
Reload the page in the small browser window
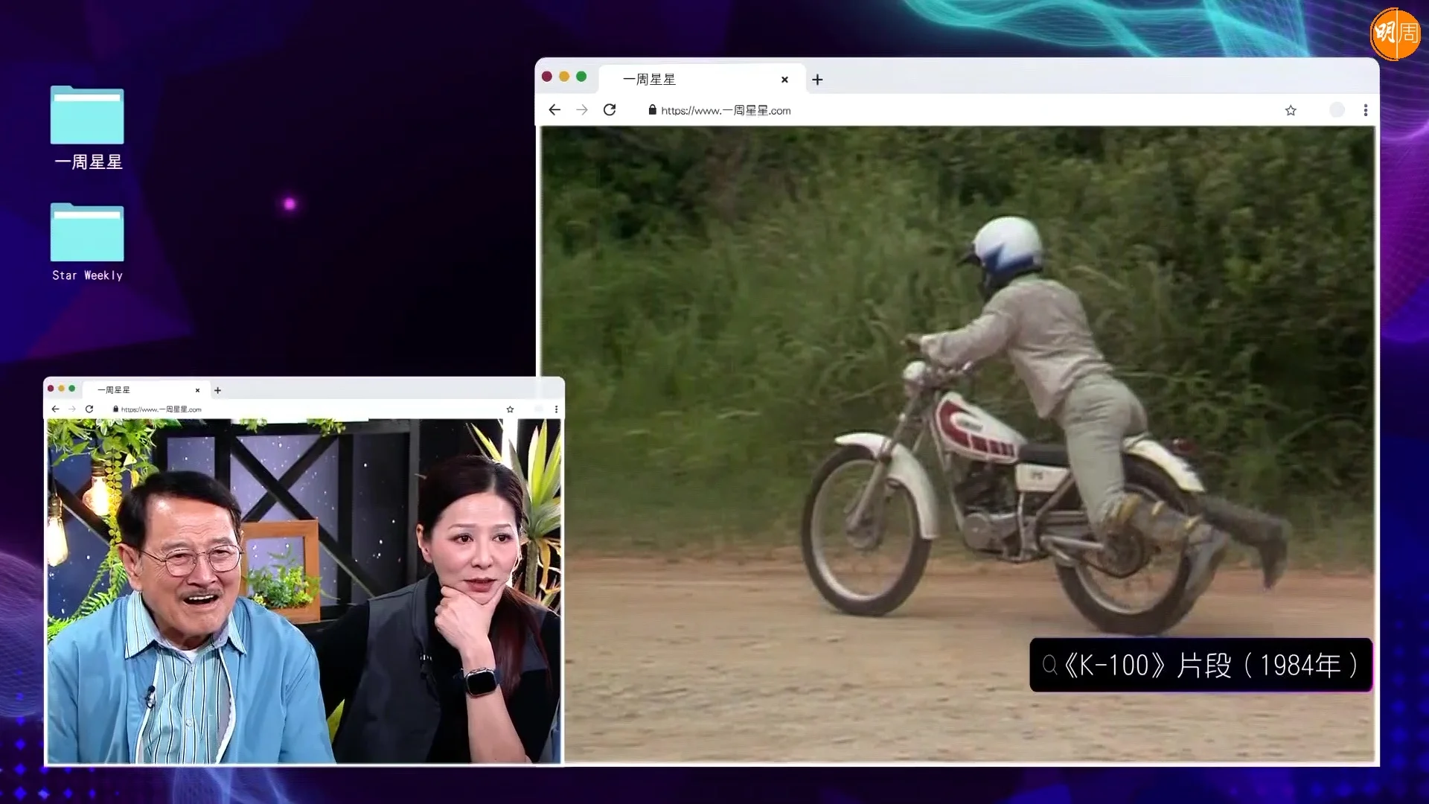pyautogui.click(x=89, y=409)
